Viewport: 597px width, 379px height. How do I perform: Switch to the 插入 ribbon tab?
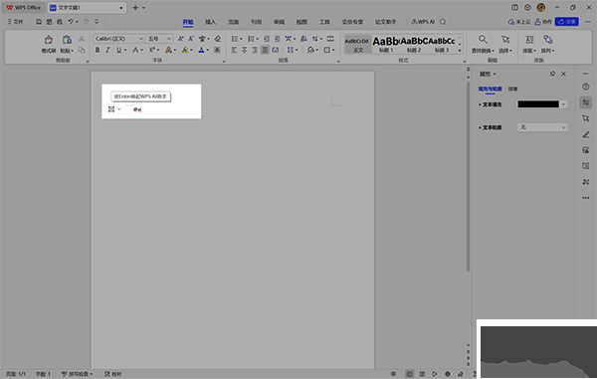tap(211, 22)
